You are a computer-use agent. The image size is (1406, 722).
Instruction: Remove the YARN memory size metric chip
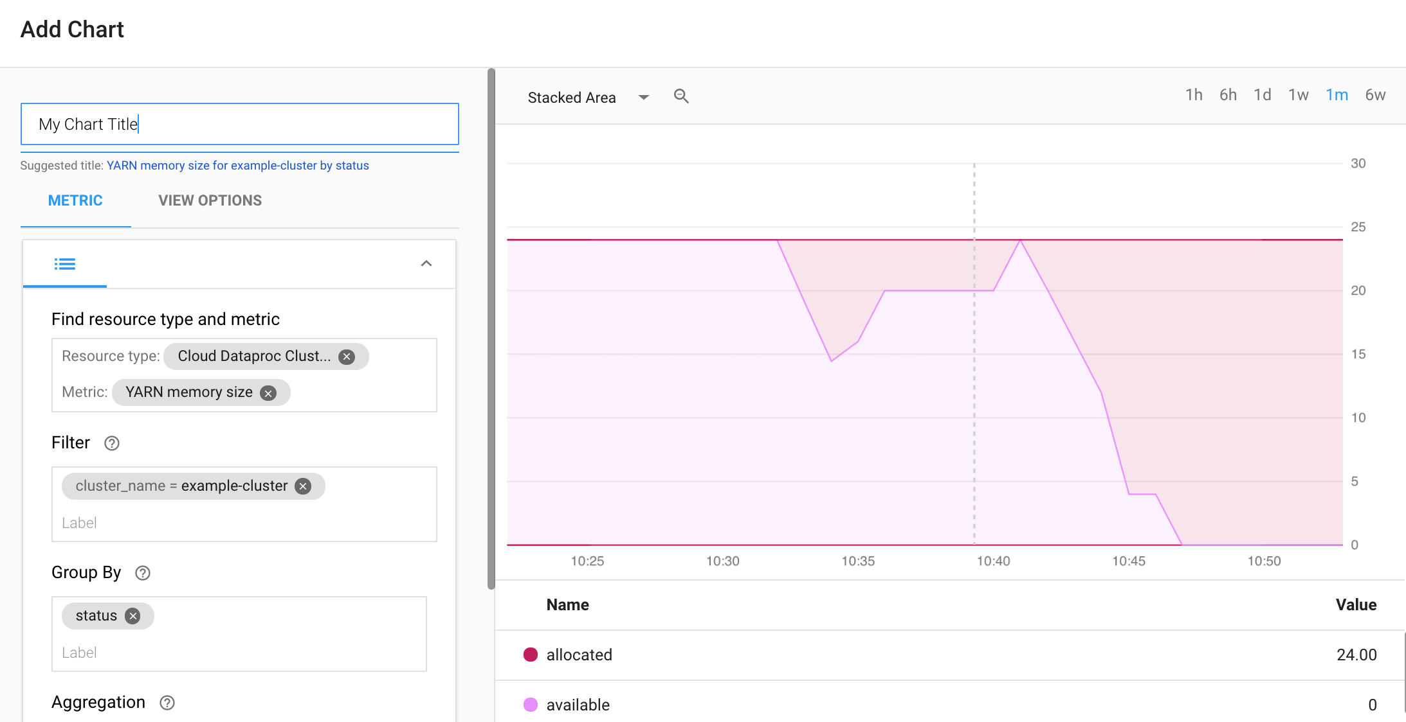(x=268, y=393)
